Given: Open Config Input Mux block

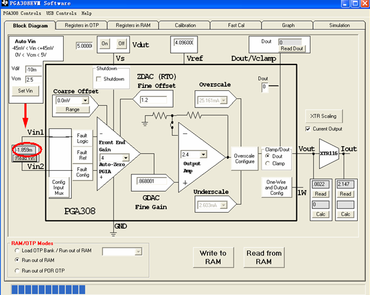Looking at the screenshot, I should pyautogui.click(x=58, y=187).
